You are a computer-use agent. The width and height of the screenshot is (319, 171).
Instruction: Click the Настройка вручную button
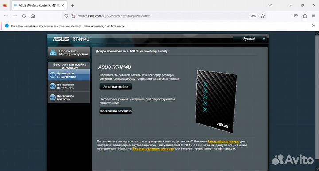coord(116,111)
